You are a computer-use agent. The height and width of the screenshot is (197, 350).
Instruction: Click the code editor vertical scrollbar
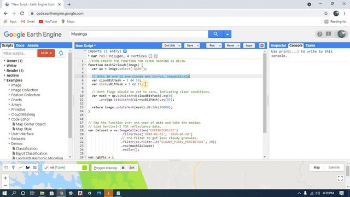(265, 93)
